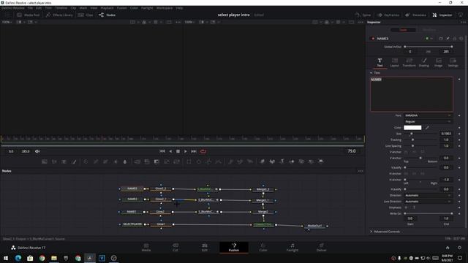Select the MediaOut1 node
Viewport: 468px width, 263px height.
314,226
